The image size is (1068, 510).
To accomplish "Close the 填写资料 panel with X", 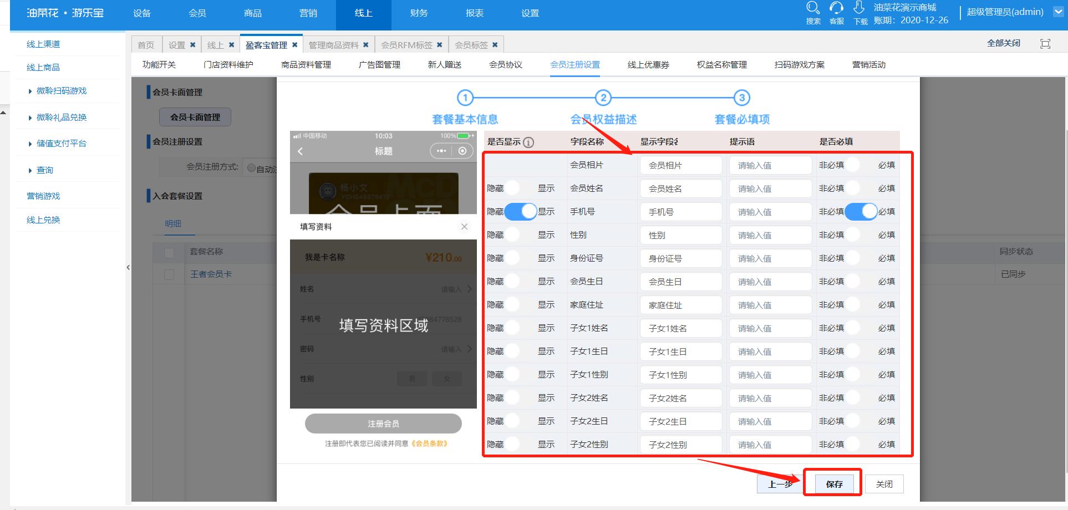I will click(464, 226).
